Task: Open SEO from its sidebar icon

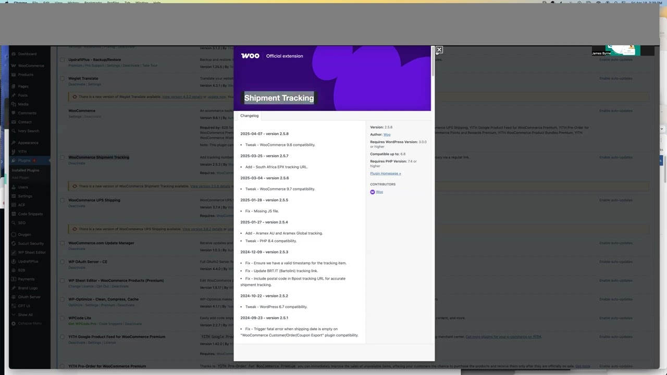Action: [13, 223]
